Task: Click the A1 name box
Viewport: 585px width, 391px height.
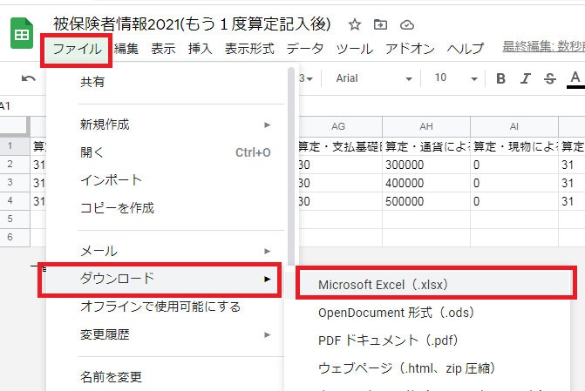Action: click(5, 106)
